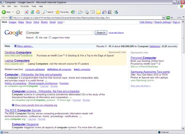The image size is (185, 134).
Task: Open the Edit menu
Action: click(9, 6)
